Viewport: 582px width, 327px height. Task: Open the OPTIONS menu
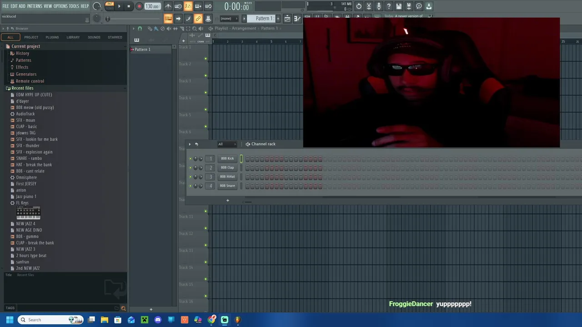click(x=60, y=6)
